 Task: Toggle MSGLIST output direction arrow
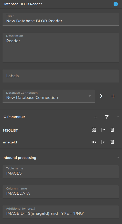pyautogui.click(x=103, y=130)
